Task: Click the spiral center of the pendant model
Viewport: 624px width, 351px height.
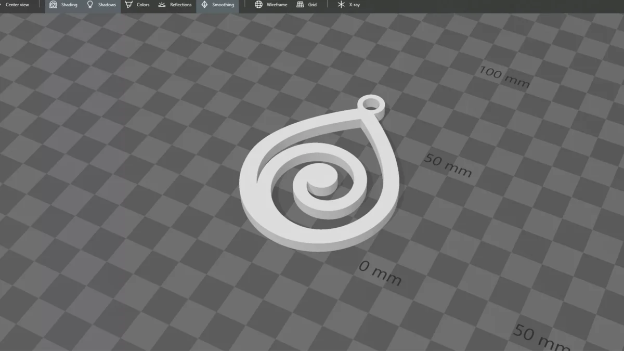Action: click(322, 182)
